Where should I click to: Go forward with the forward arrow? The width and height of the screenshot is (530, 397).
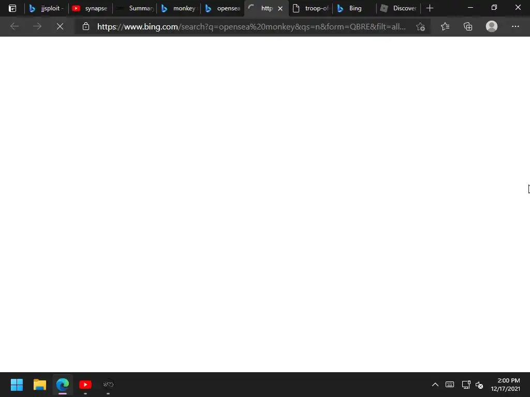pos(37,26)
